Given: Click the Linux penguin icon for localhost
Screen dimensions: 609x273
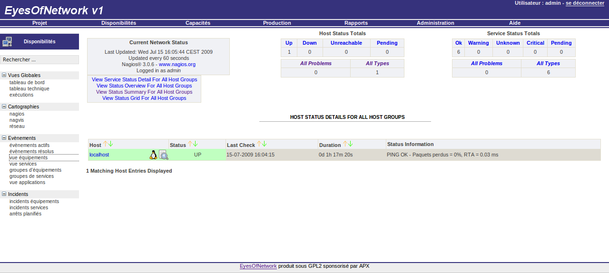Looking at the screenshot, I should click(x=153, y=155).
